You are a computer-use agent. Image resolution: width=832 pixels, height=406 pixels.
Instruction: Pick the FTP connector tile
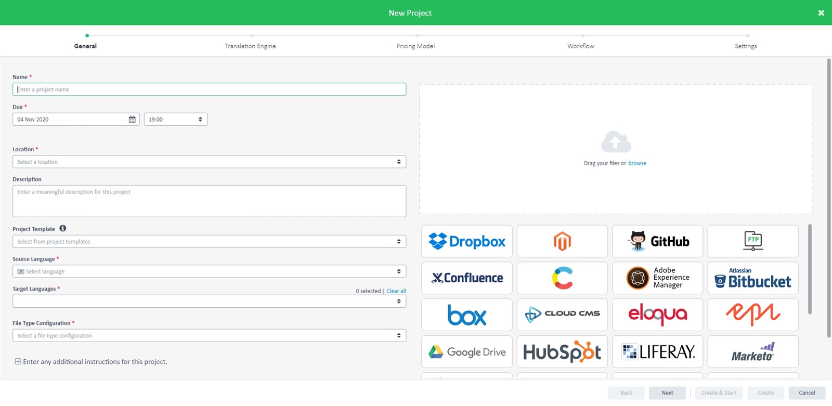(x=753, y=241)
